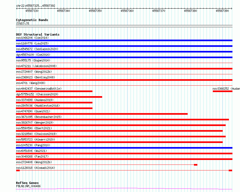Click nsv6051606 (Wu2021) label

pyautogui.click(x=32, y=151)
